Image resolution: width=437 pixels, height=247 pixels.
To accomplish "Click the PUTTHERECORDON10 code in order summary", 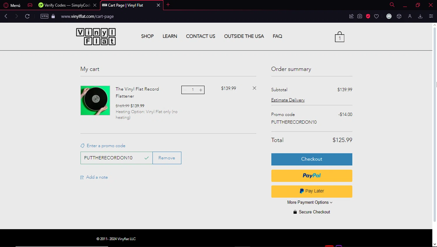I will [x=294, y=122].
